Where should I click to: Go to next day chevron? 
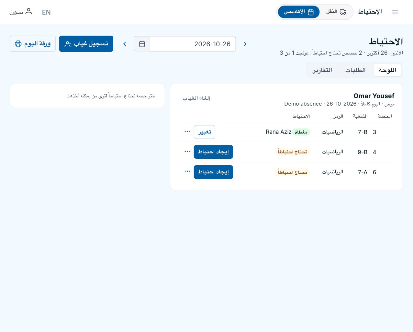click(125, 44)
